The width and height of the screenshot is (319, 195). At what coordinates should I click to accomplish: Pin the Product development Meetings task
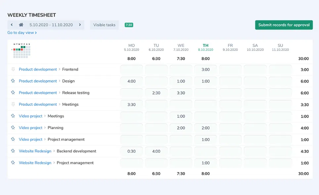(13, 104)
